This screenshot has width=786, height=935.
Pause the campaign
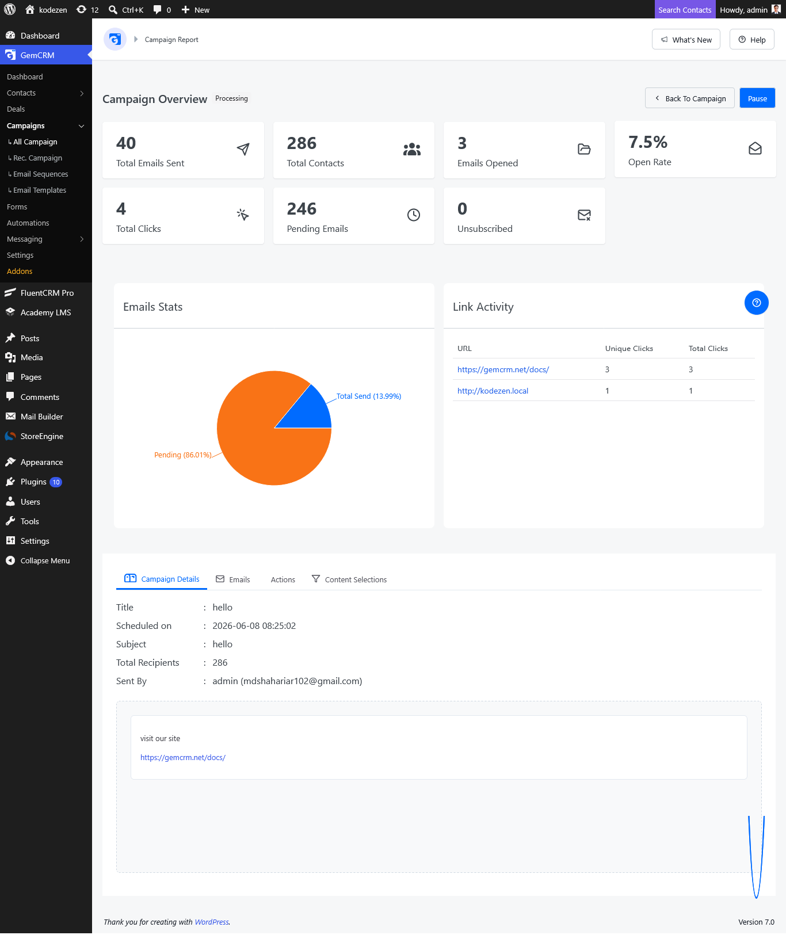(757, 98)
